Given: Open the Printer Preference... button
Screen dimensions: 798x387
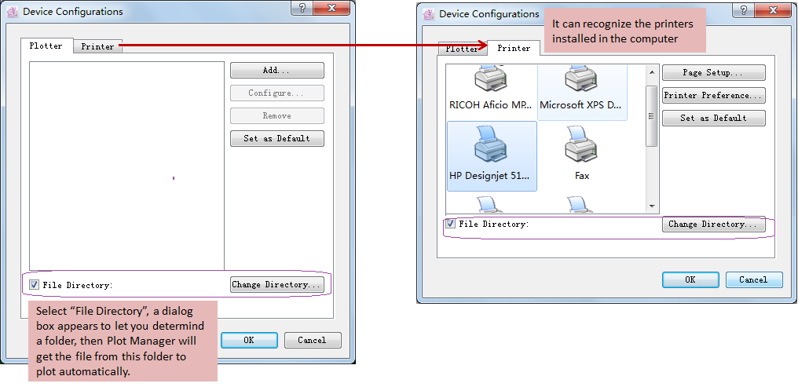Looking at the screenshot, I should point(713,96).
